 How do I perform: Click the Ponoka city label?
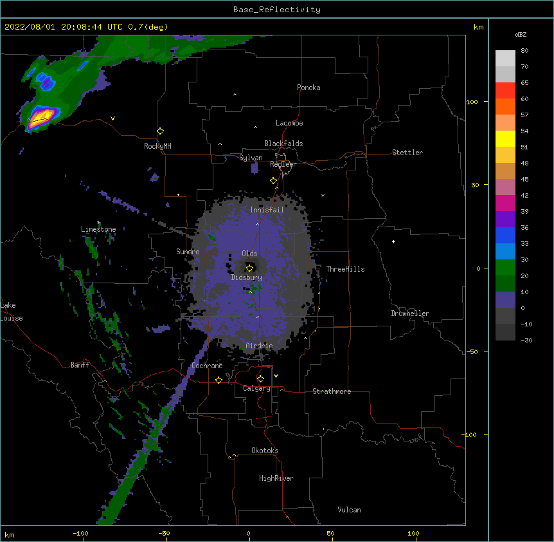(x=308, y=88)
